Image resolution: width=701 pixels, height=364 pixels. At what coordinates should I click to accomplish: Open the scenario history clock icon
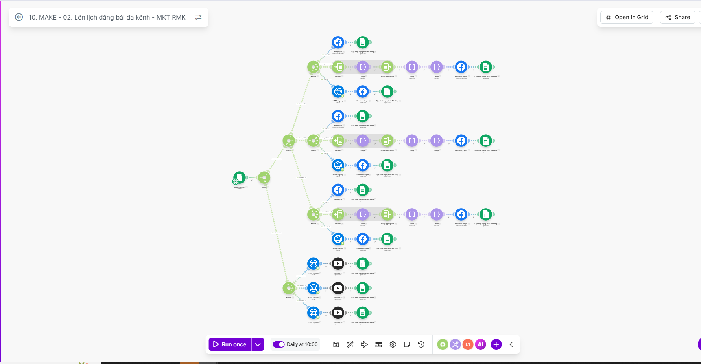(421, 344)
